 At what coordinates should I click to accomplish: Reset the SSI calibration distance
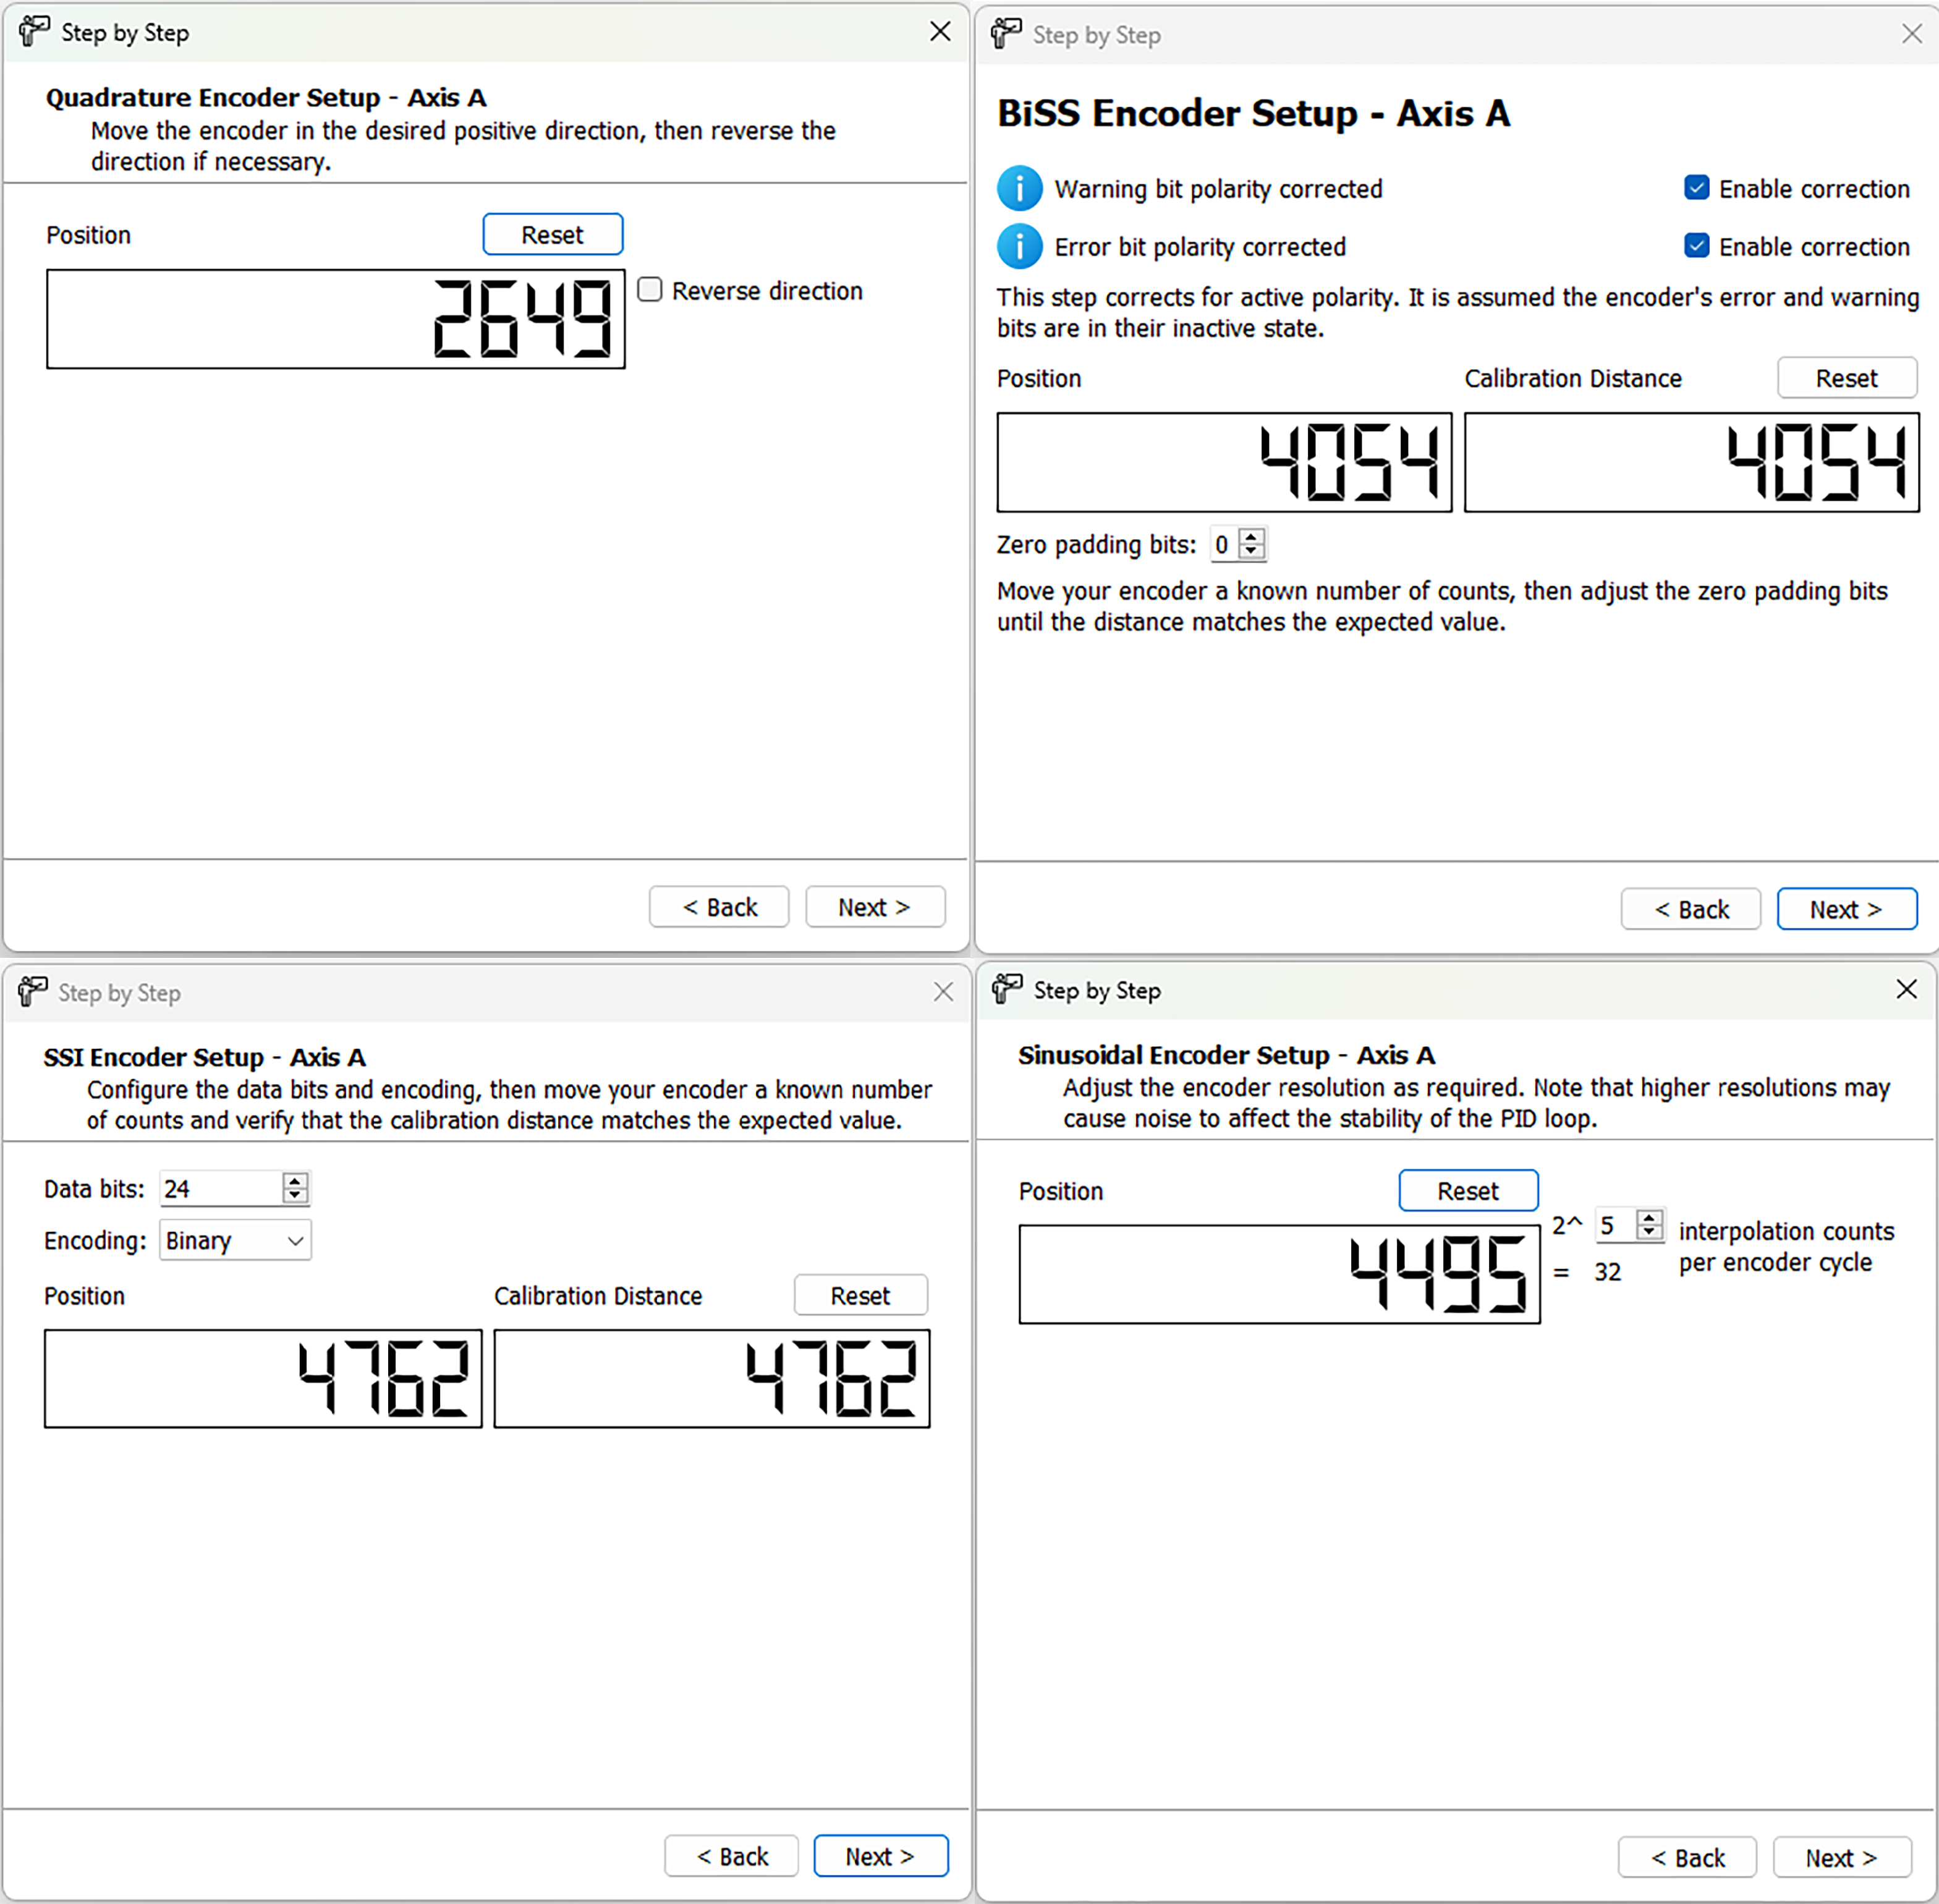(860, 1295)
